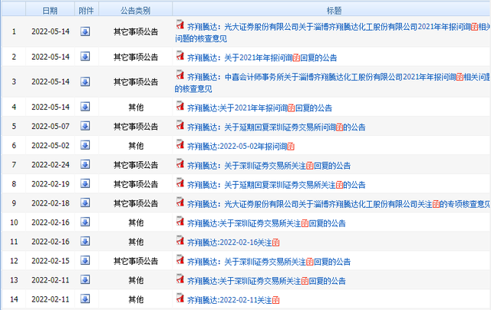Click 其他 category in row 13

tap(136, 280)
